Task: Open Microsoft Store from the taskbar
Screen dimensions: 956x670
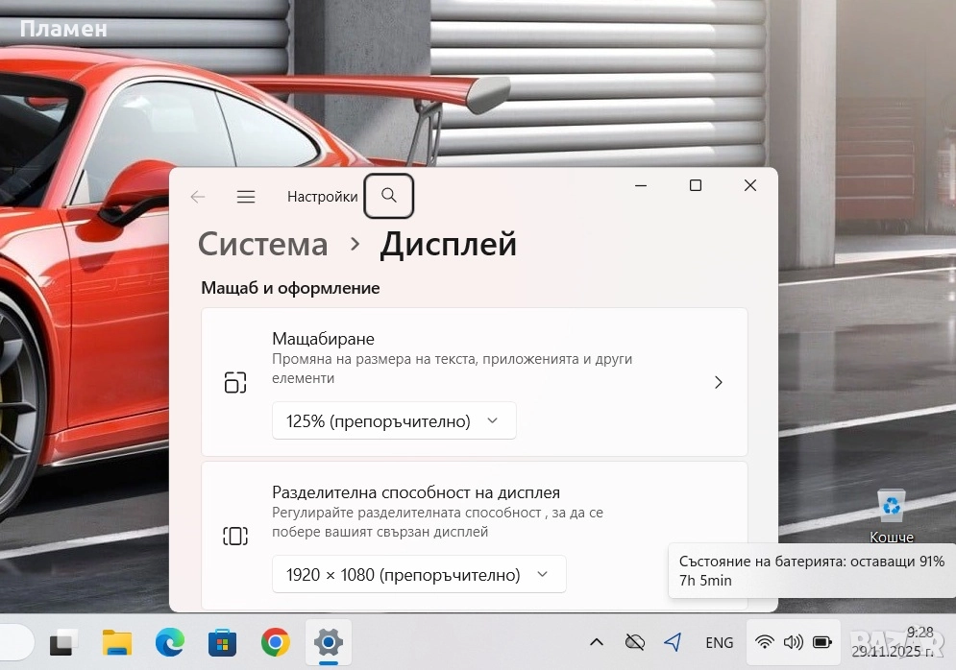Action: pos(222,642)
